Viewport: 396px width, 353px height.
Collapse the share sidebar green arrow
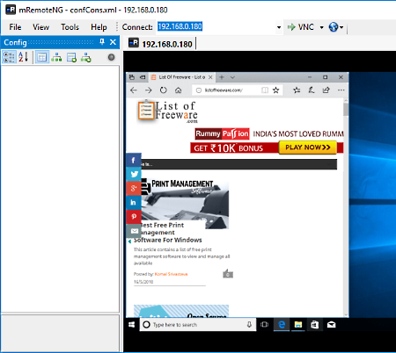pos(129,241)
